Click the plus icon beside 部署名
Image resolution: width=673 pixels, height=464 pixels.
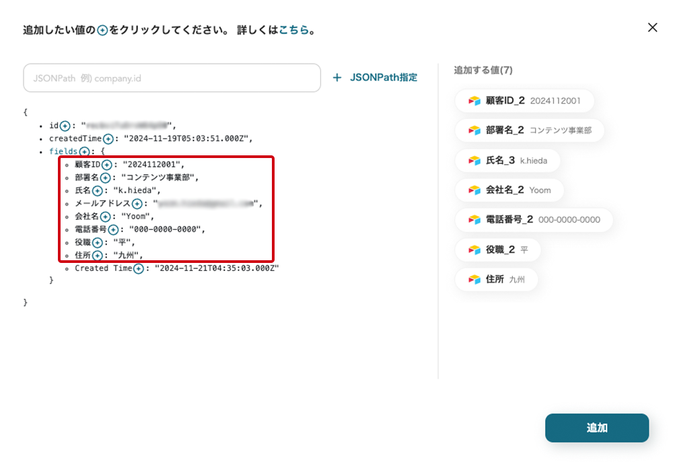pos(106,178)
